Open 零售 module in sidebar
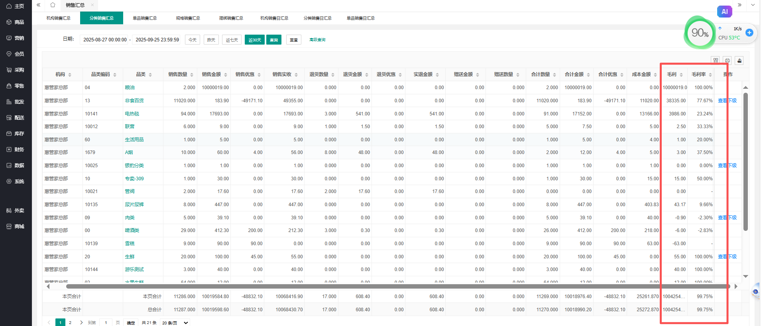Image resolution: width=761 pixels, height=326 pixels. click(16, 86)
